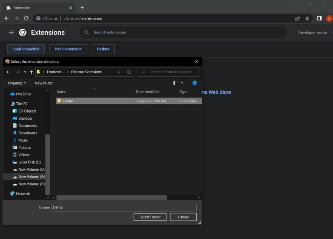Open the Chrome side panel icon

pyautogui.click(x=319, y=19)
